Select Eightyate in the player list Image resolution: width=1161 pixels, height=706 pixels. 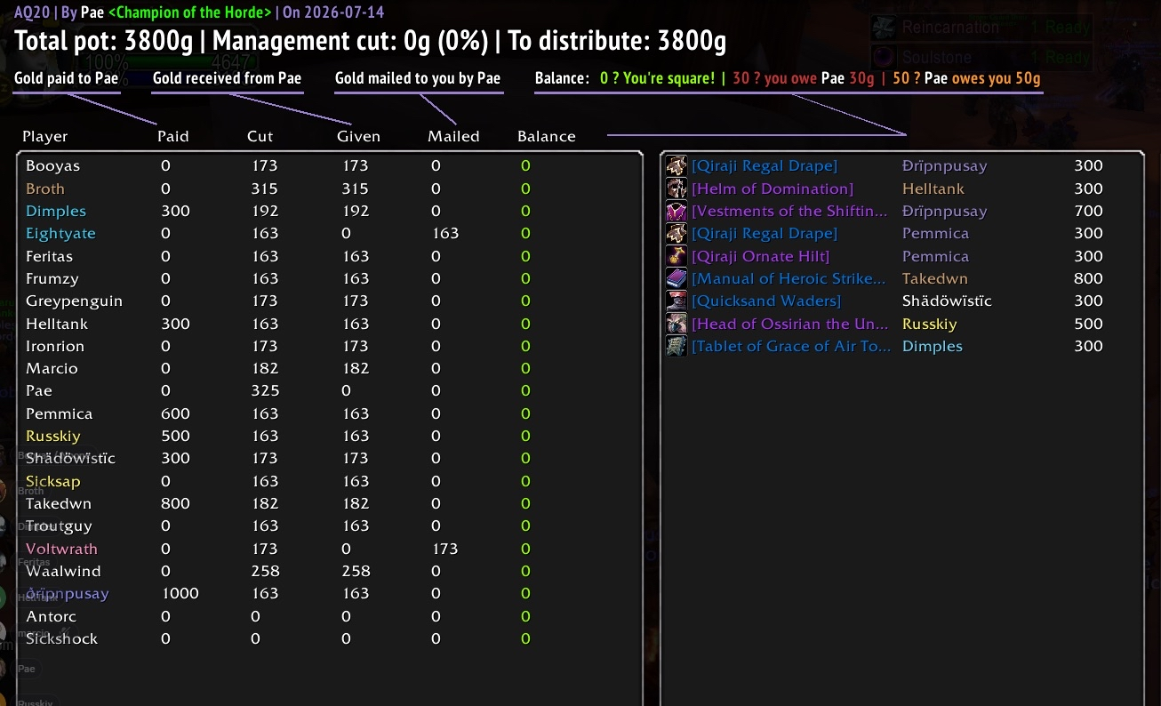click(60, 233)
